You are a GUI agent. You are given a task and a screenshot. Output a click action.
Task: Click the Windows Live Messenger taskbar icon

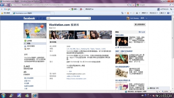click(27, 96)
